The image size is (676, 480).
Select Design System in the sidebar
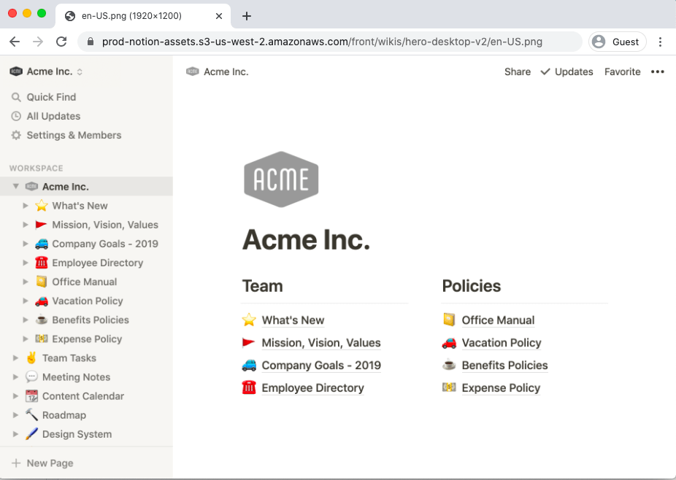(x=77, y=434)
